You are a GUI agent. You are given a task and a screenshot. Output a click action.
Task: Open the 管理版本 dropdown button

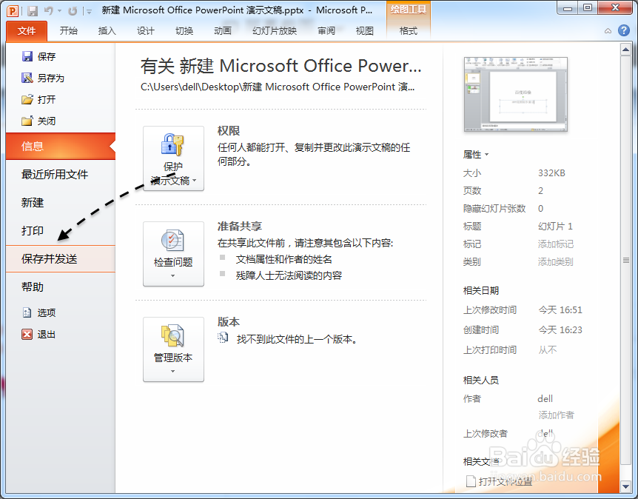point(173,349)
